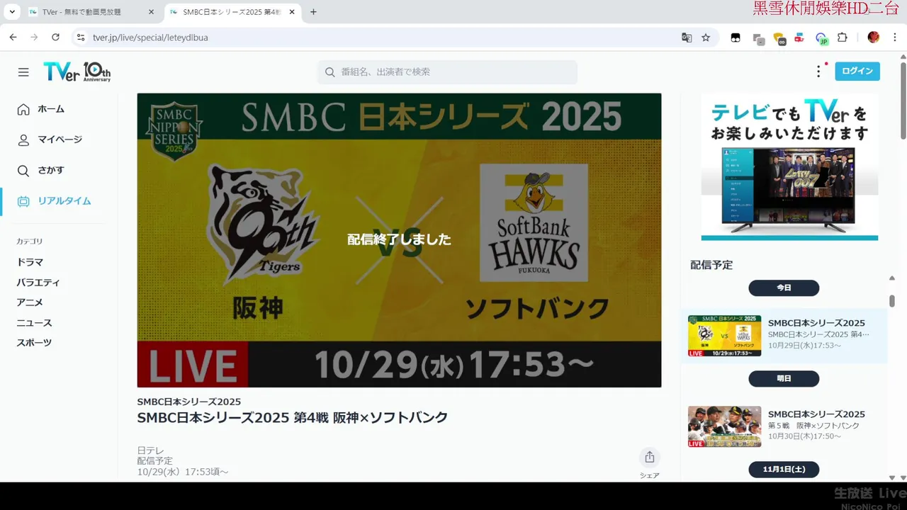The width and height of the screenshot is (907, 510).
Task: Open the hamburger menu icon
Action: [x=23, y=72]
